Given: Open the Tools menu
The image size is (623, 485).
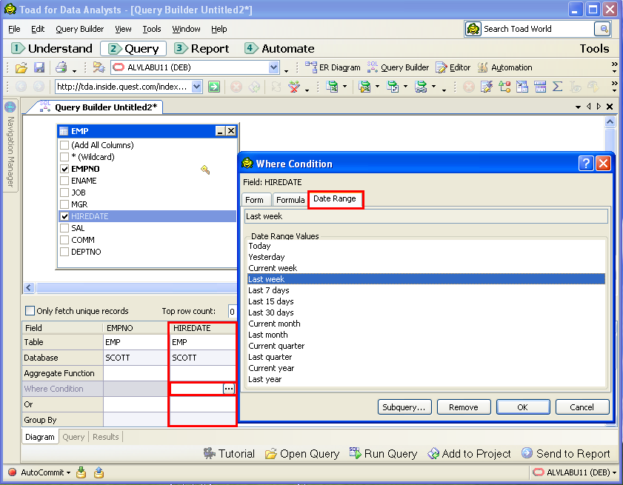Looking at the screenshot, I should (152, 29).
